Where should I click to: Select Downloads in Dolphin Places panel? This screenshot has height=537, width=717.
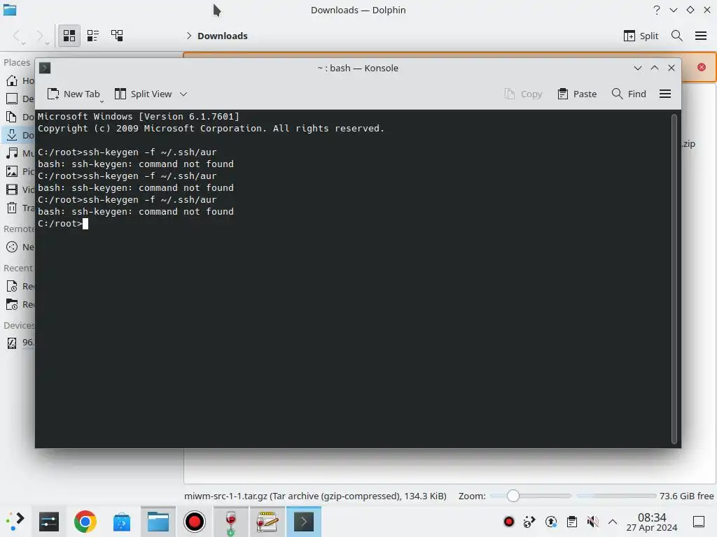point(20,135)
